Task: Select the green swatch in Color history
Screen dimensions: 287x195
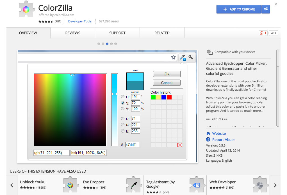Action: pyautogui.click(x=152, y=97)
